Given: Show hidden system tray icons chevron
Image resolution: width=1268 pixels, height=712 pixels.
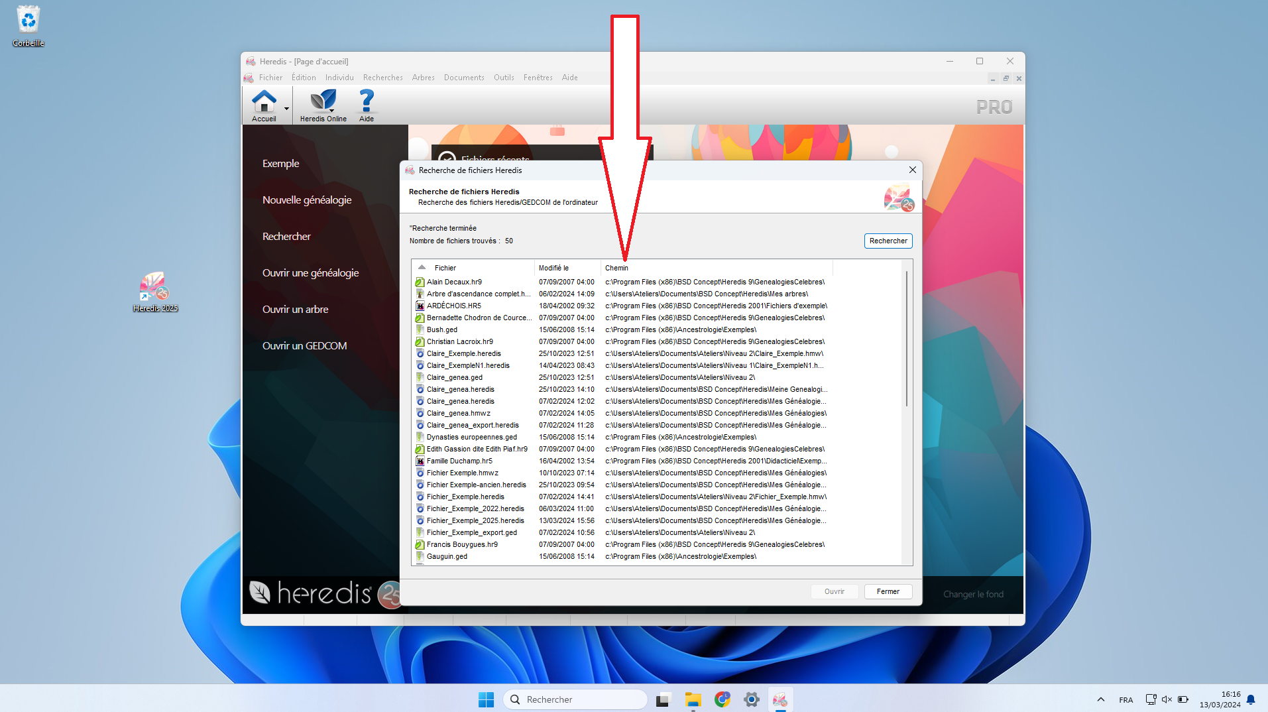Looking at the screenshot, I should tap(1100, 699).
